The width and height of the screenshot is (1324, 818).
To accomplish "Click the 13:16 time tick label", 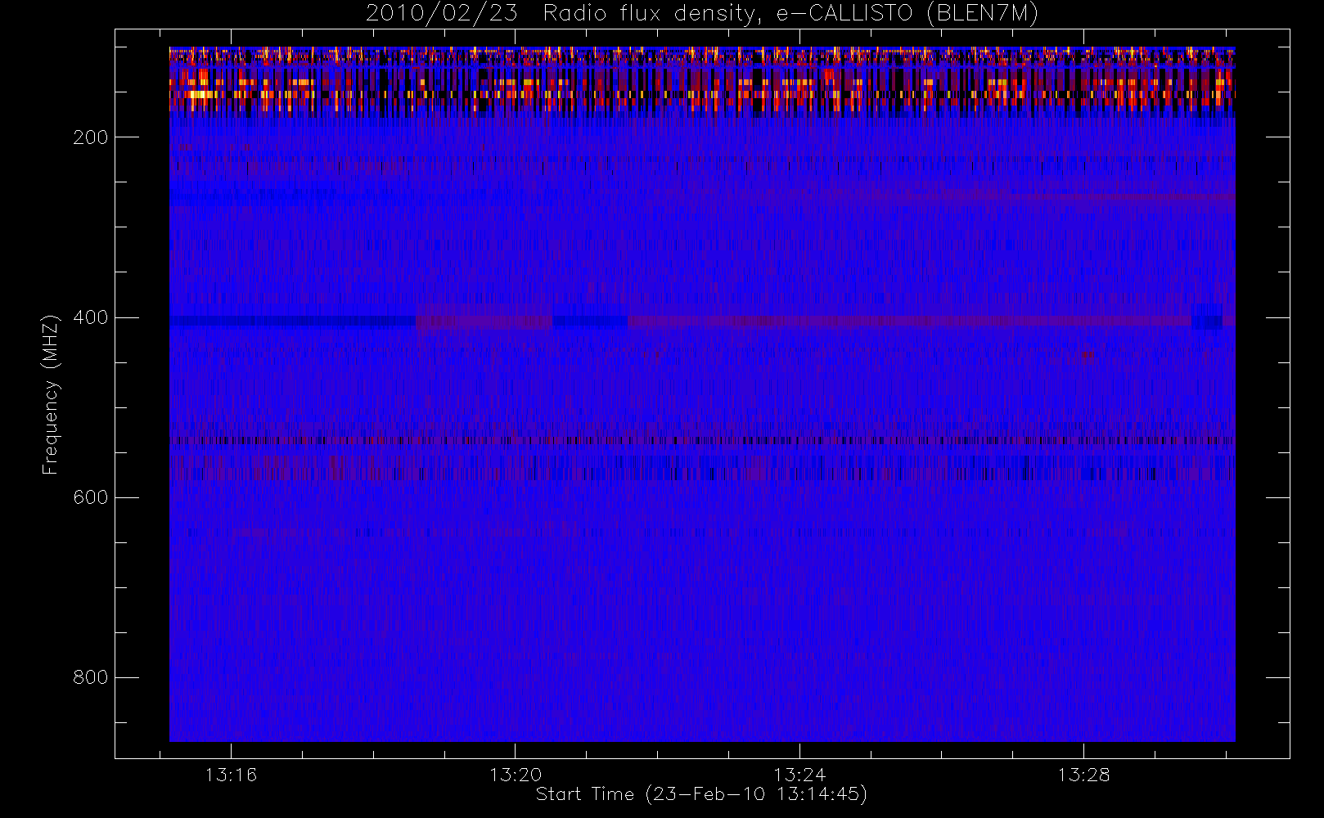I will point(231,775).
